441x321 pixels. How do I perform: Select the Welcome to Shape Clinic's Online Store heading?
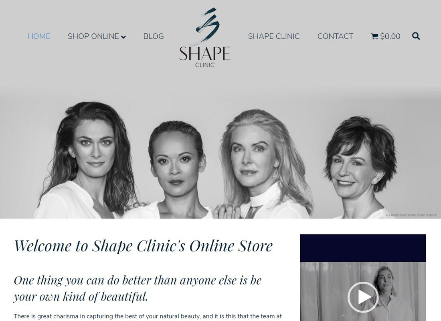[x=144, y=246]
